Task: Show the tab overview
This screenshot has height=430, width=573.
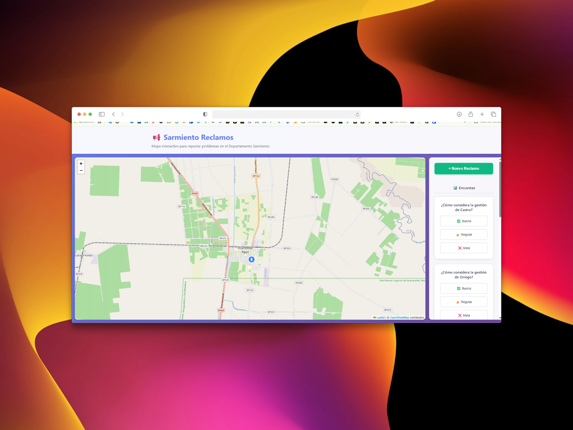Action: [x=493, y=114]
